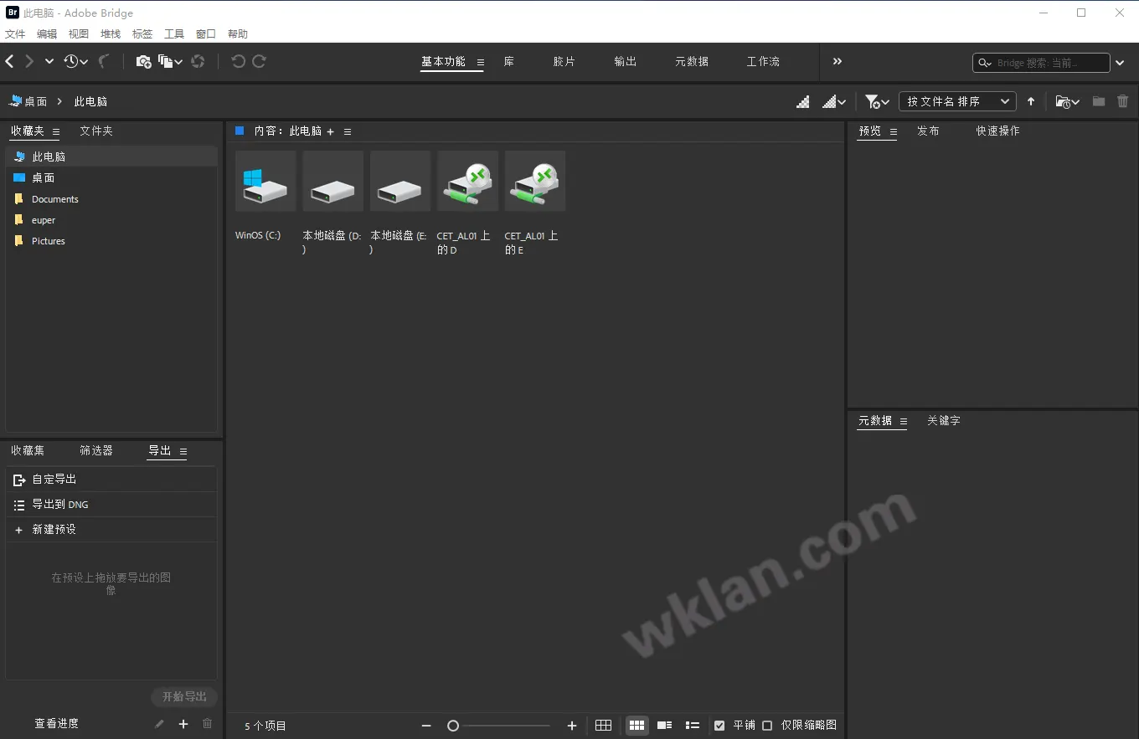
Task: Open the 视图 menu
Action: [79, 33]
